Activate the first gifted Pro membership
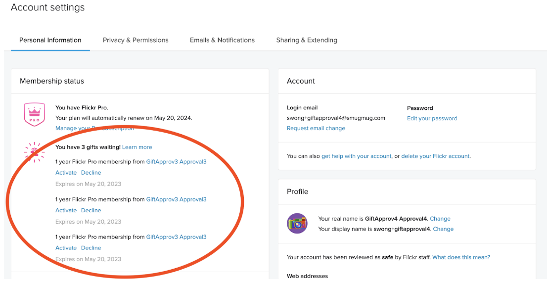 click(x=66, y=173)
